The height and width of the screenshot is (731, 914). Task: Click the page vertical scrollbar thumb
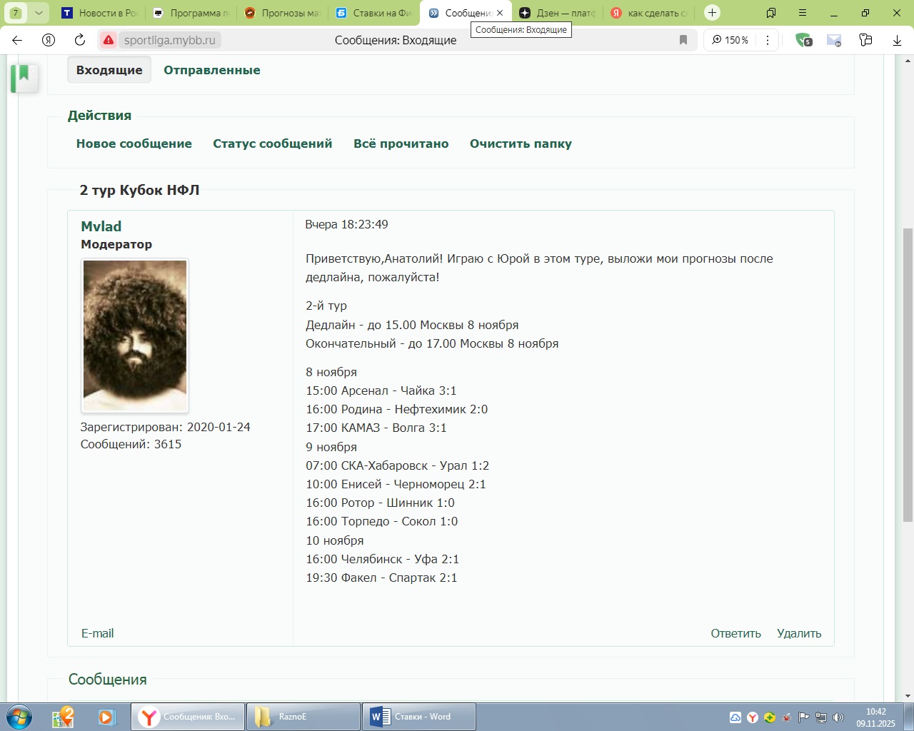(908, 375)
